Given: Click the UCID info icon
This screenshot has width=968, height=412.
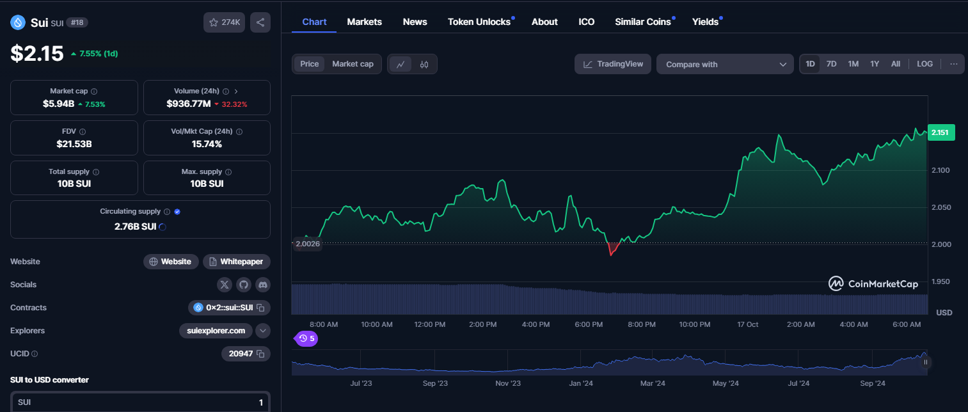Looking at the screenshot, I should (35, 354).
